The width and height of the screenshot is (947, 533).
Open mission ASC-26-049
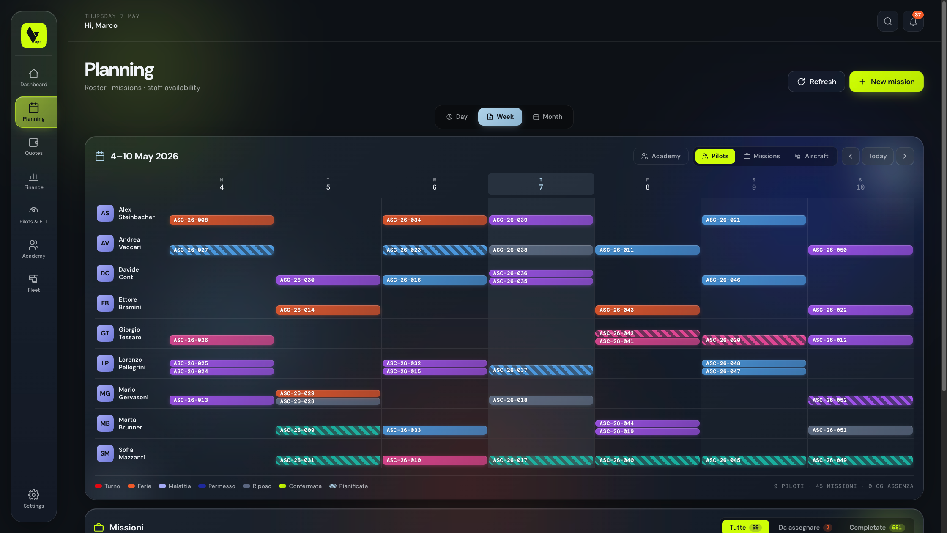pyautogui.click(x=860, y=460)
